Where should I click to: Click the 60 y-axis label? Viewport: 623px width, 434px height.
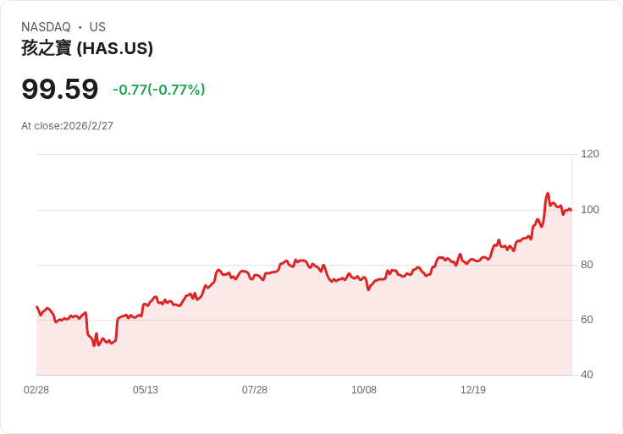587,320
